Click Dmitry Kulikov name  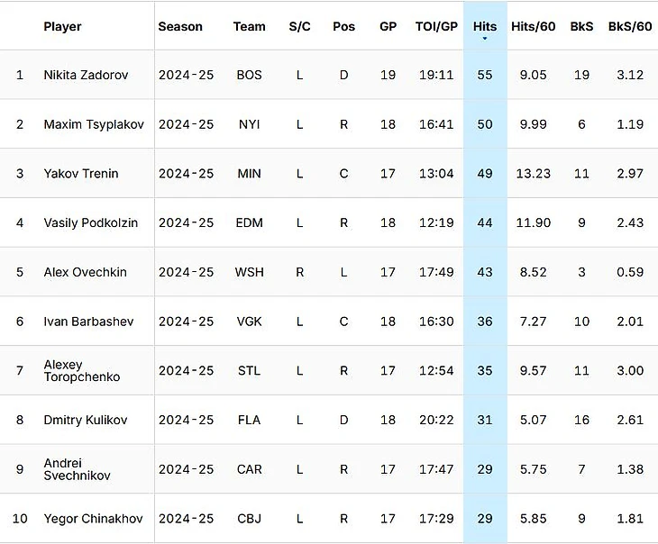[86, 421]
